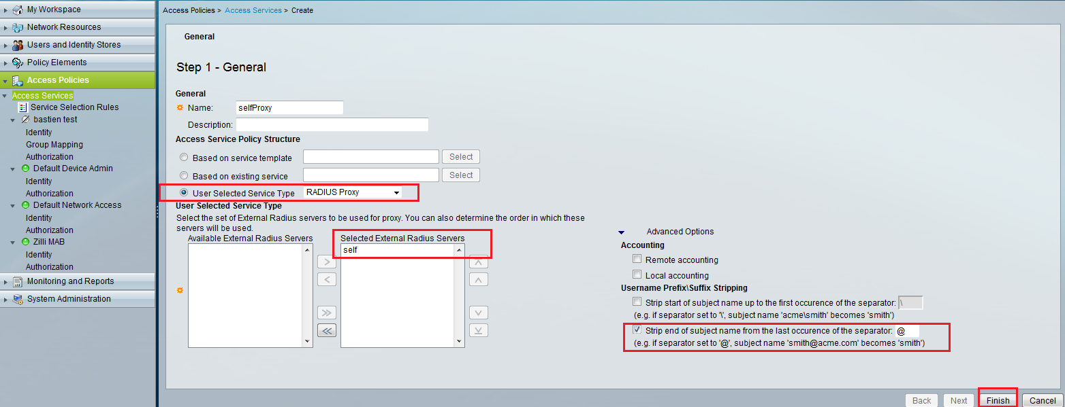Collapse the bastien test tree node
This screenshot has height=407, width=1065.
click(12, 120)
